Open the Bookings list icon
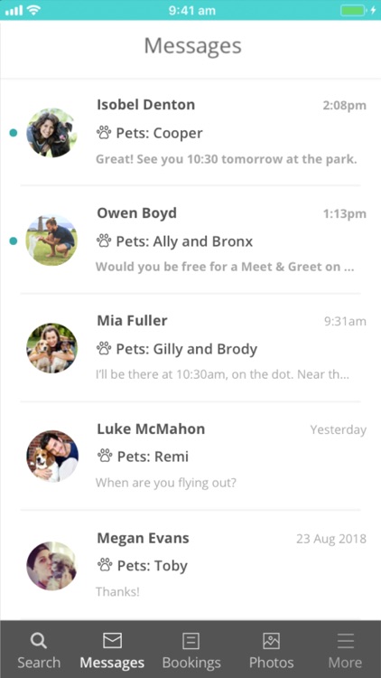 [190, 641]
